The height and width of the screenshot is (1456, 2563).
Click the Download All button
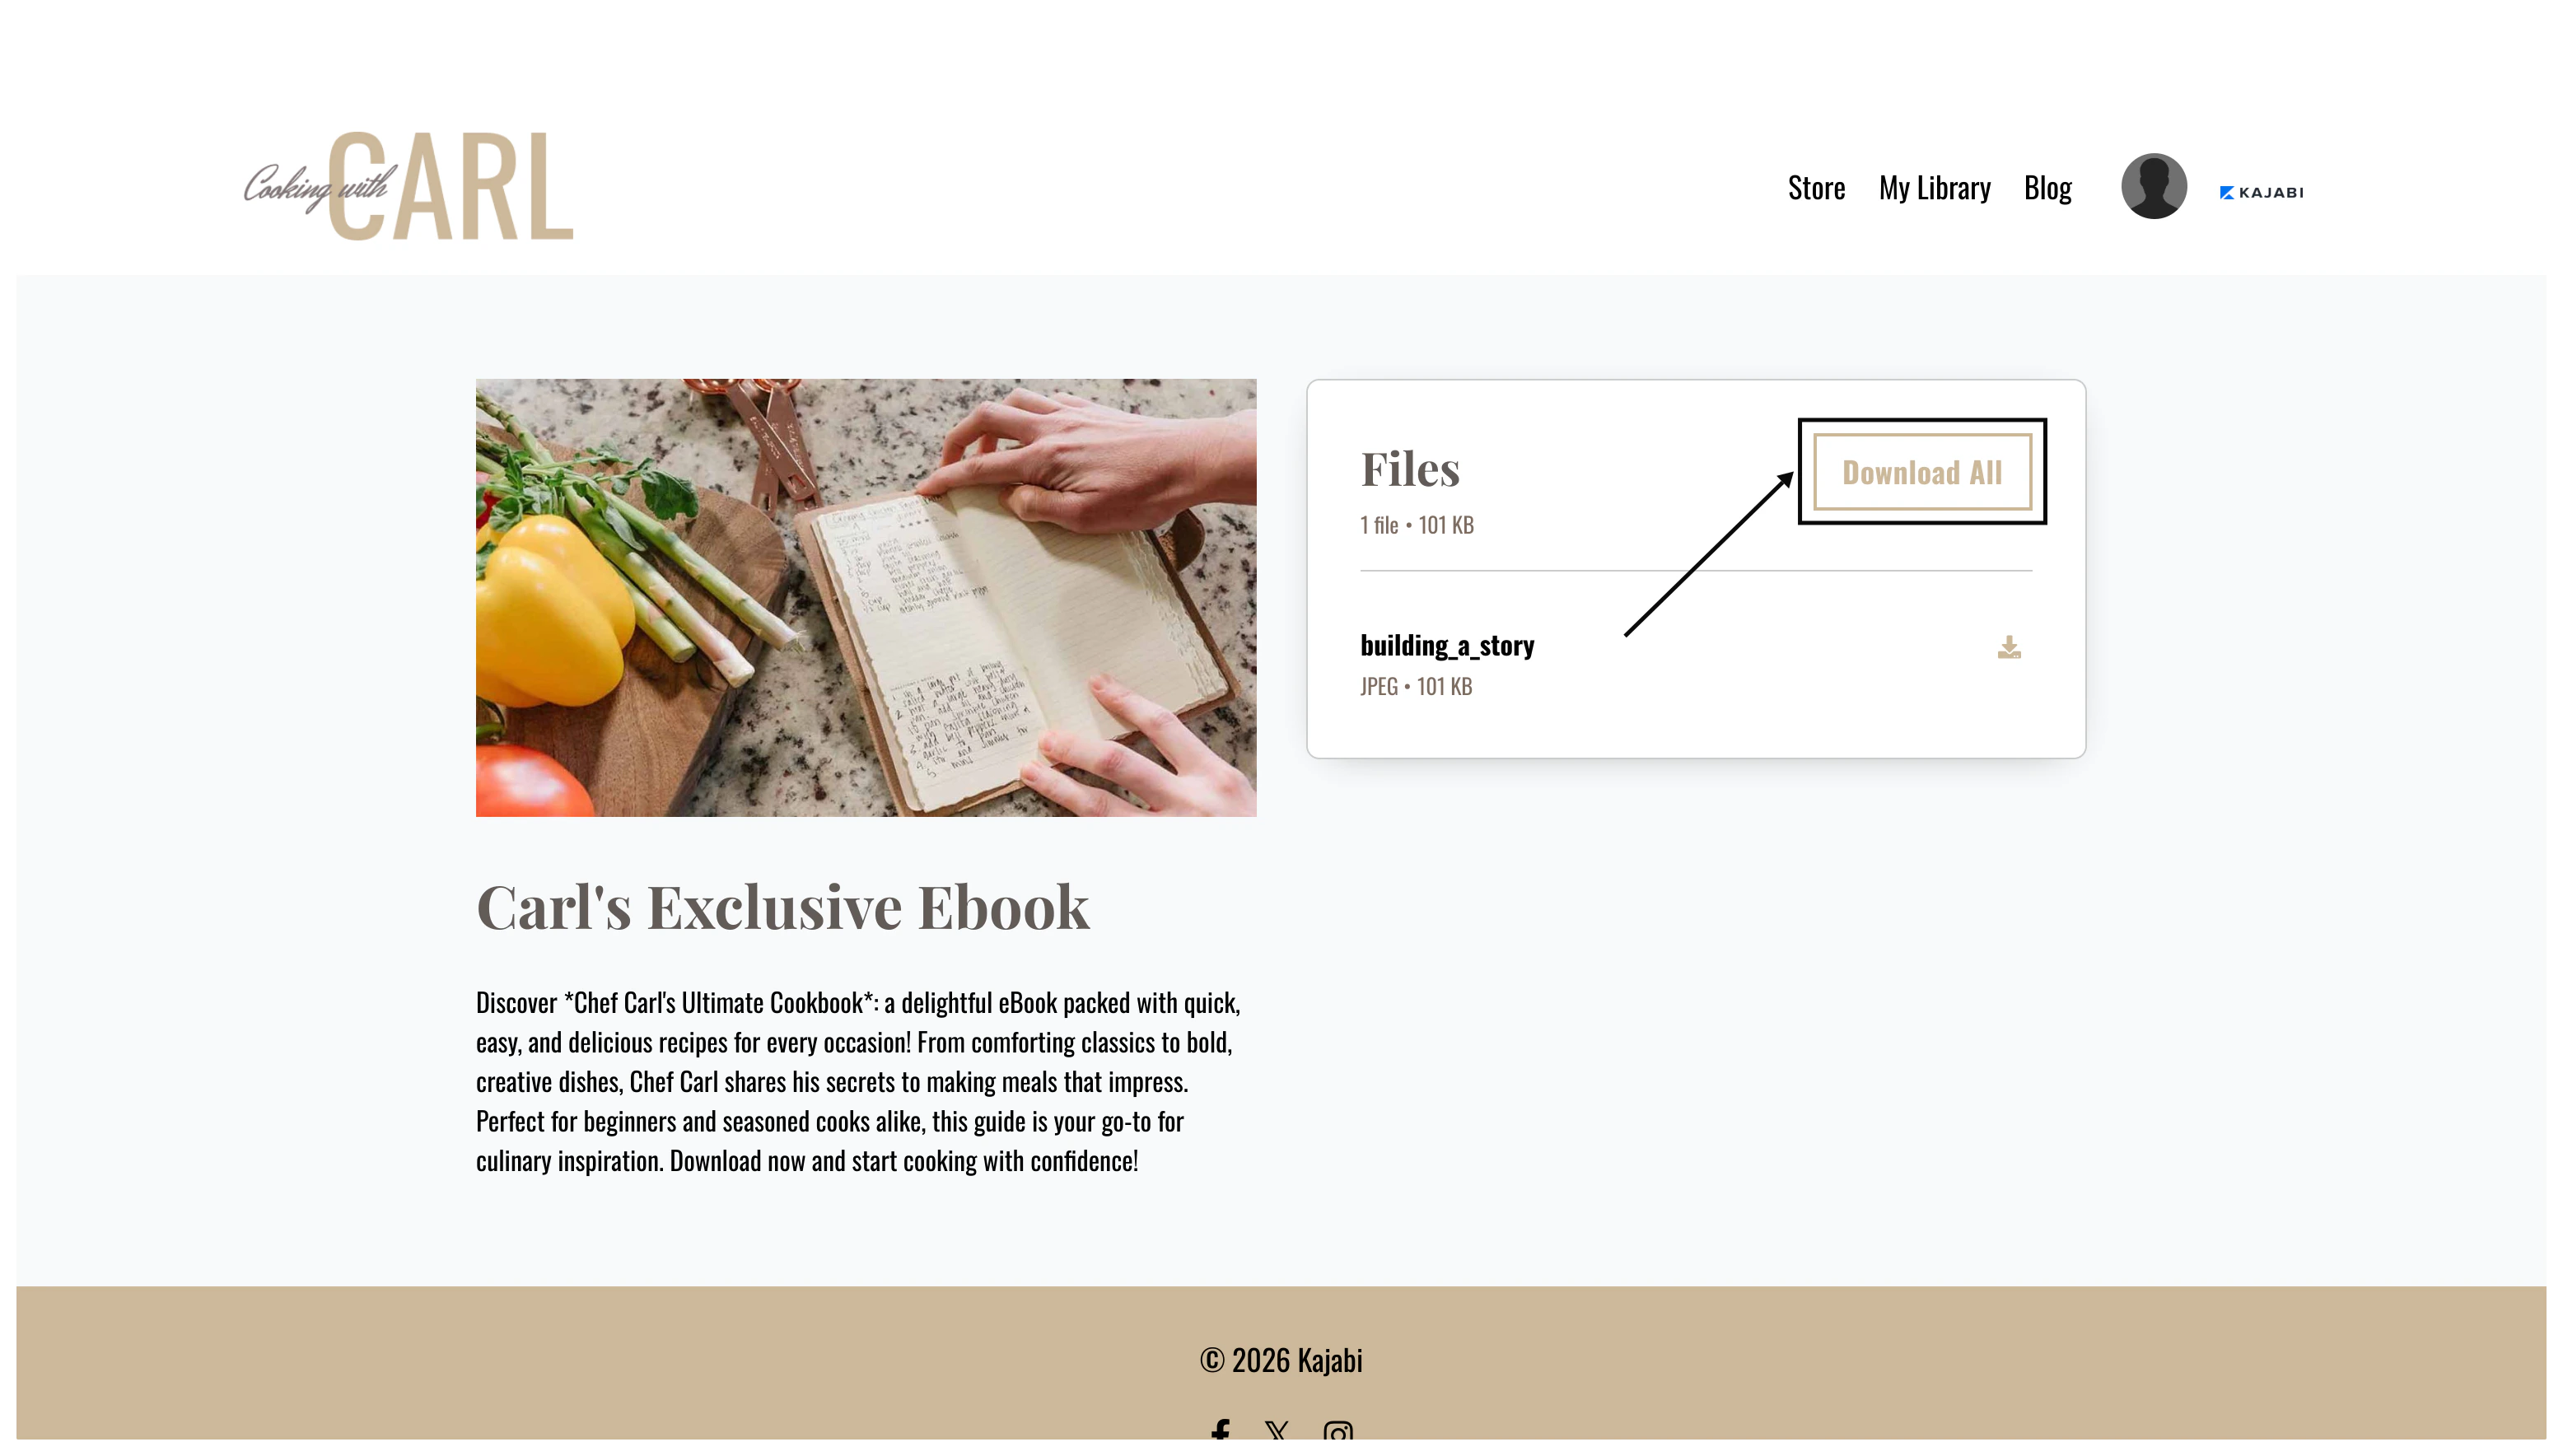click(1921, 472)
